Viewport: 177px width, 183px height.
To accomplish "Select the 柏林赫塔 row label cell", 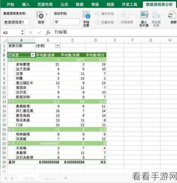I will 21,134.
